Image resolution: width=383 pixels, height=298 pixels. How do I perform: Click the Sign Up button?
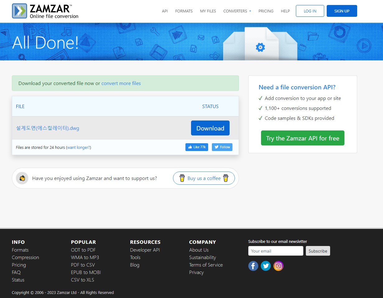[342, 11]
